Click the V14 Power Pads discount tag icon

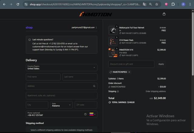pyautogui.click(x=120, y=43)
